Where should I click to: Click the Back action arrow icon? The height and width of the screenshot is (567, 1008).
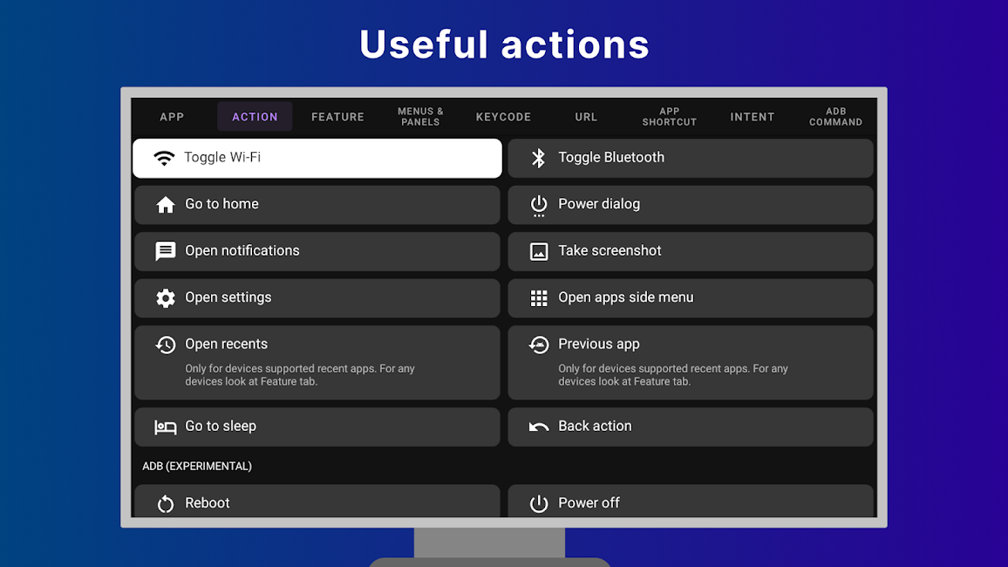(x=539, y=427)
